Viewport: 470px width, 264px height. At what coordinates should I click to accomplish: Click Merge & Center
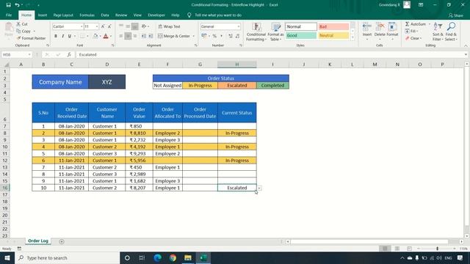[x=174, y=36]
